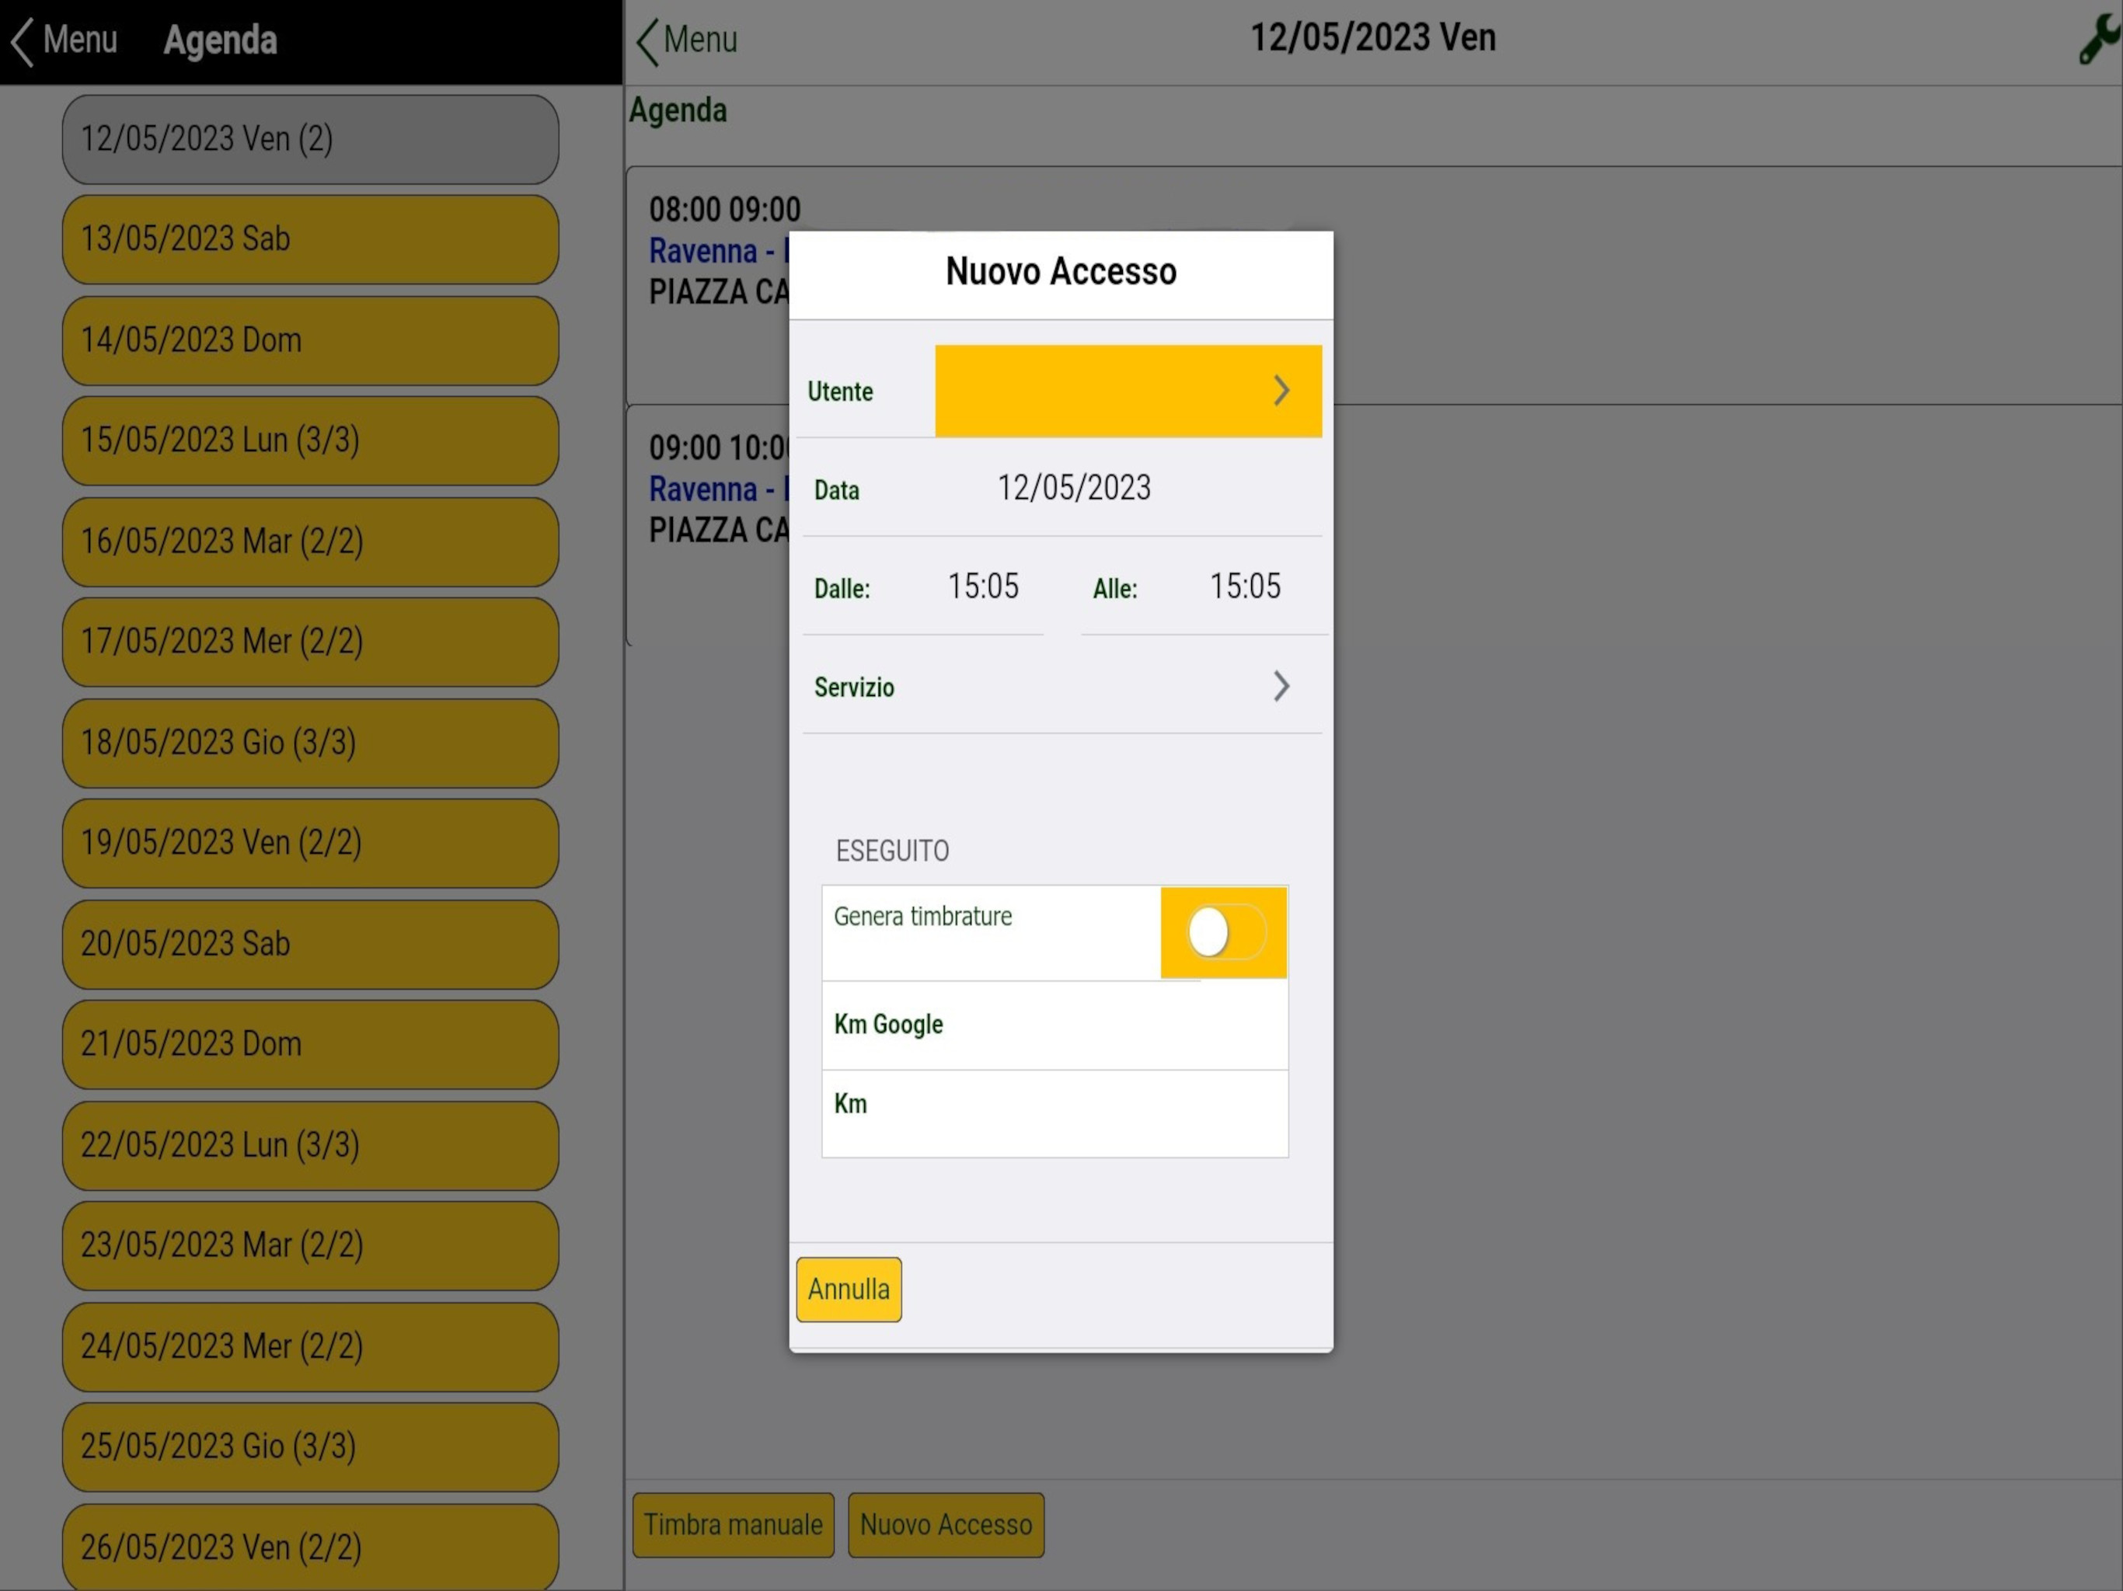Screen dimensions: 2123x1591
Task: Select 13/05/2023 Sab day
Action: [x=310, y=239]
